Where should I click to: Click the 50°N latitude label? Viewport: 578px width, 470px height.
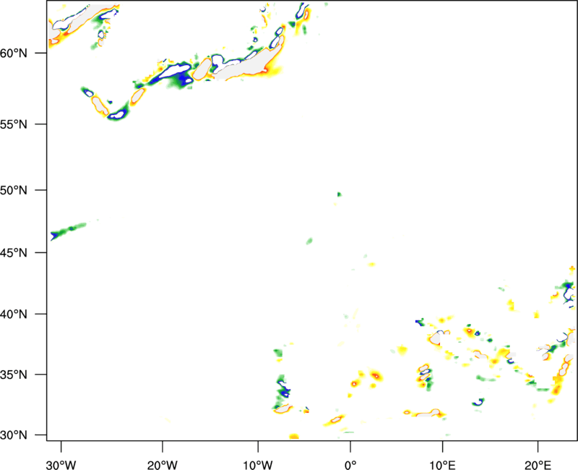[x=14, y=190]
